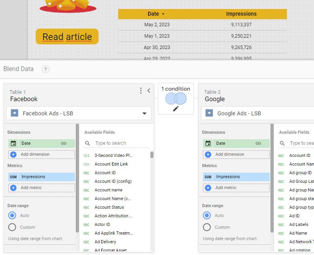Click the link type icon beside Account Edit Link
314x255 pixels.
pos(86,164)
